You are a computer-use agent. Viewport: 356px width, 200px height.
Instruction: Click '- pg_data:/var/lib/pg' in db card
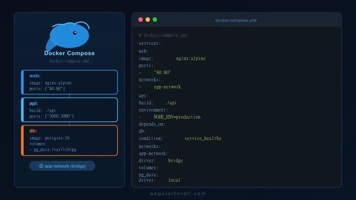53,149
